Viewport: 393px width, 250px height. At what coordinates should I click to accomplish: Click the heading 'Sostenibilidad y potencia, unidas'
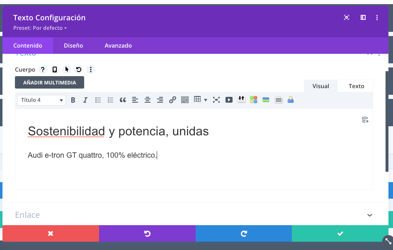118,131
